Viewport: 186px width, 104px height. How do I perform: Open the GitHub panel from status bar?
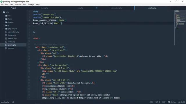click(x=172, y=102)
